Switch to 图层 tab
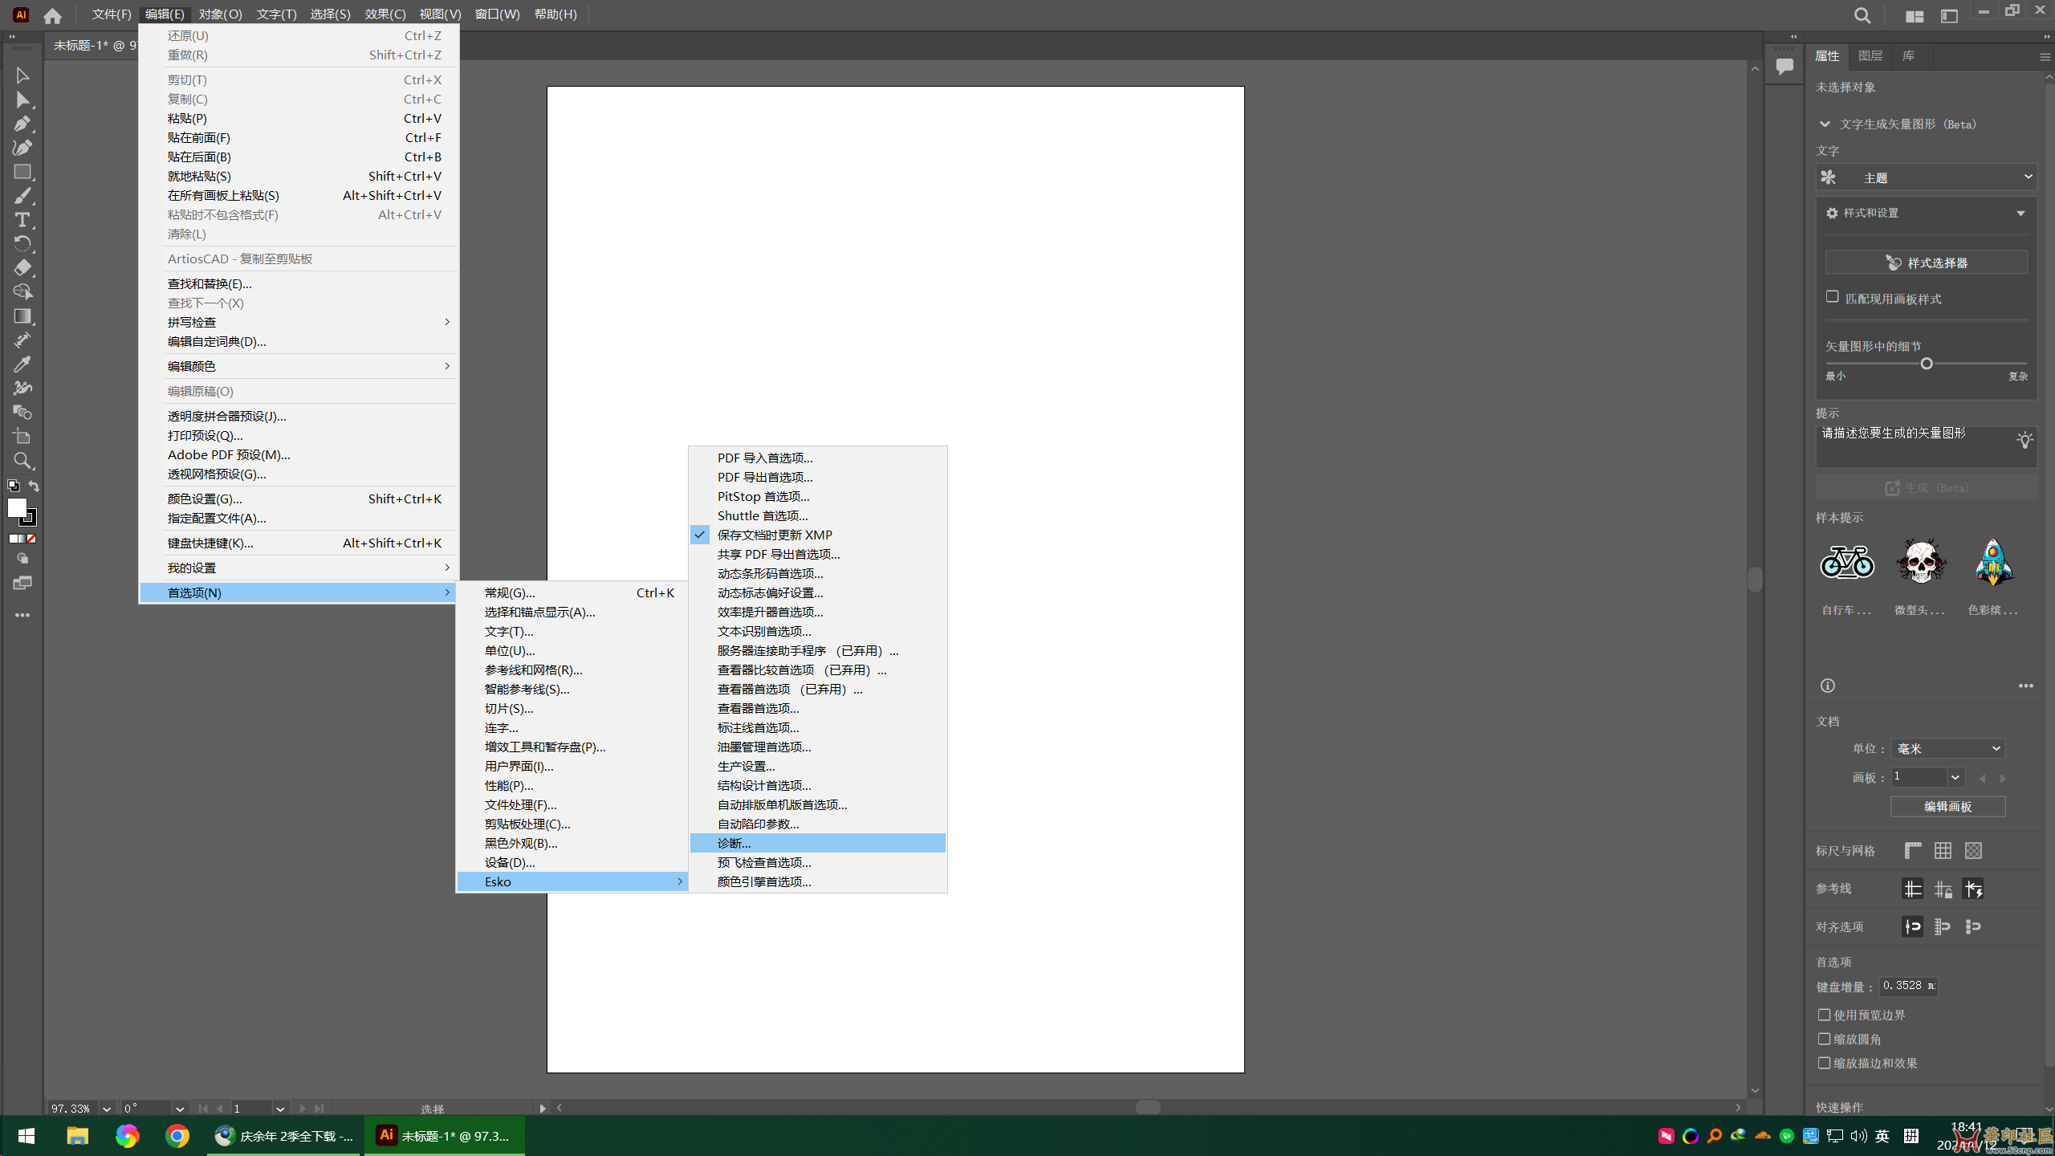 click(x=1870, y=55)
